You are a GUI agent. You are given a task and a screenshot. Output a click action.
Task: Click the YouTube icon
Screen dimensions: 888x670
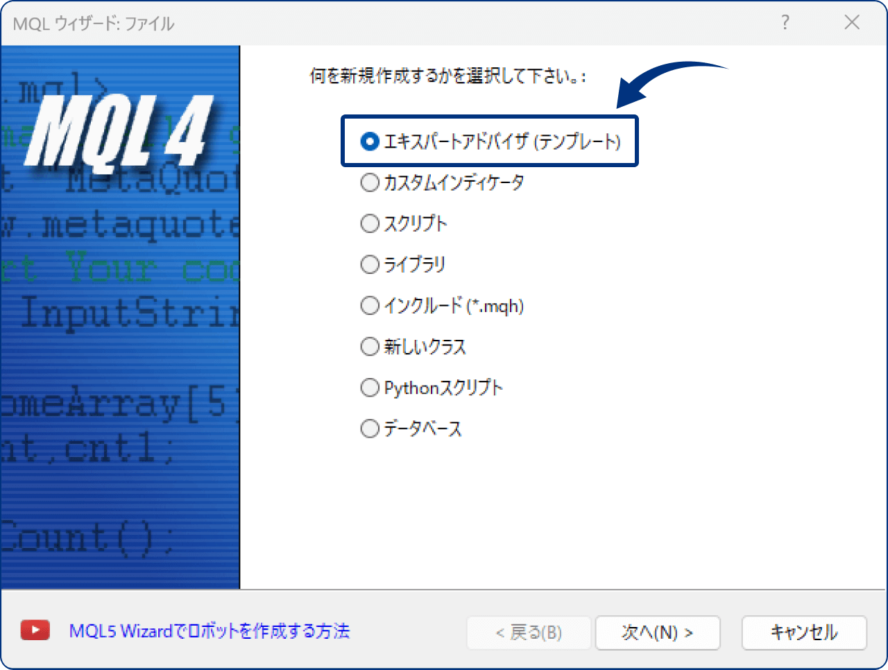[35, 630]
